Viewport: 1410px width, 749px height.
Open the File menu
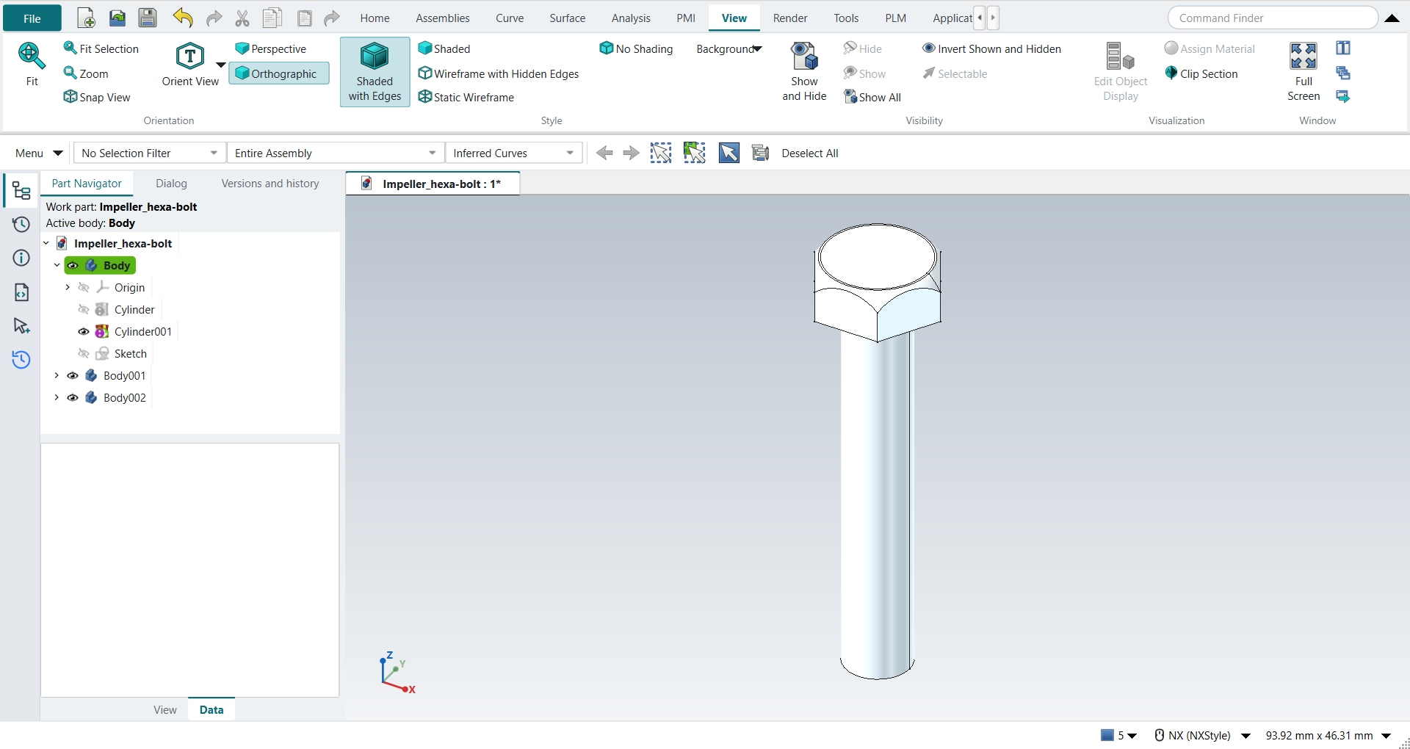point(32,18)
